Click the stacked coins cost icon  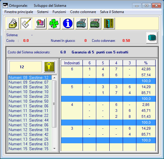tap(152, 38)
